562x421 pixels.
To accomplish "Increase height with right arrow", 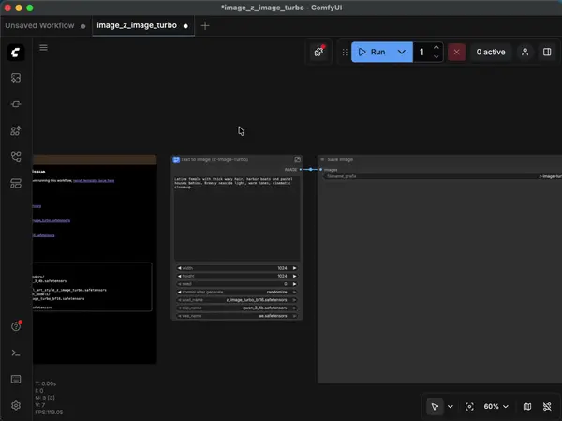I will (x=295, y=276).
